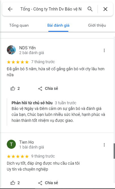The height and width of the screenshot is (189, 115).
Task: Open the Giới thiệu tab
Action: 97,26
